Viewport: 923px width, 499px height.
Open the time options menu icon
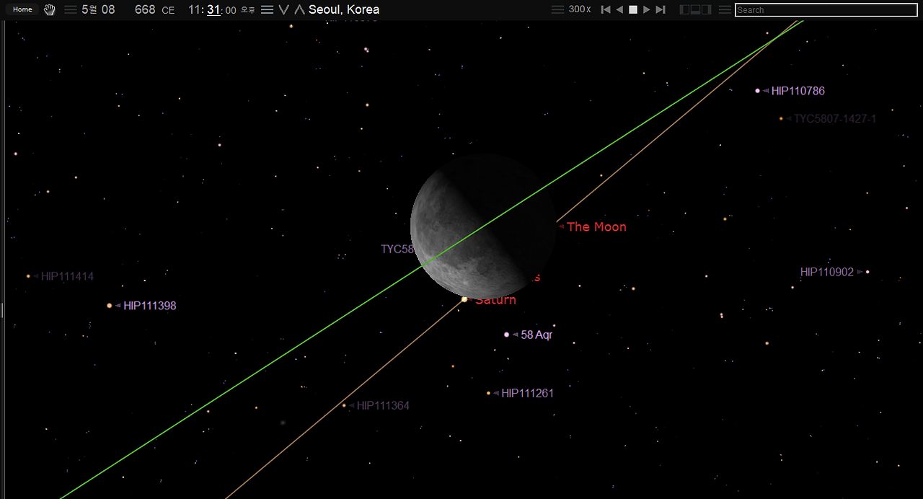pos(267,9)
